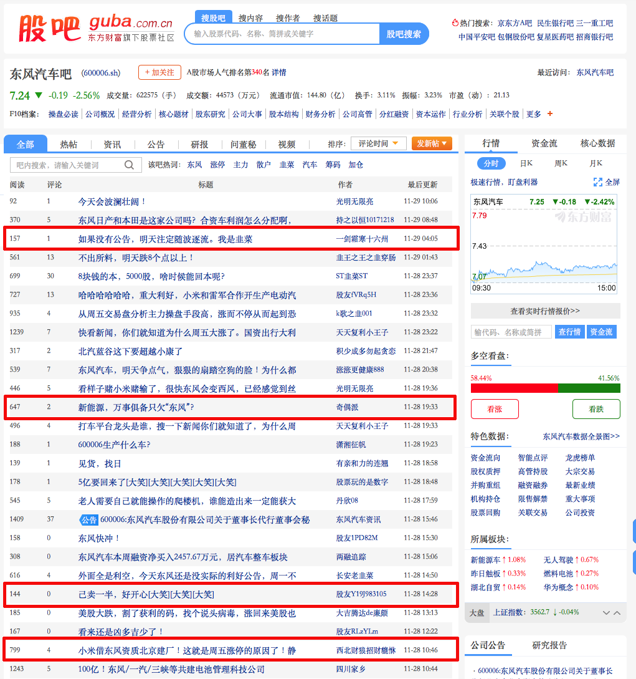Open 财务分析 F10 link
Screen dimensions: 636x679
pyautogui.click(x=321, y=114)
